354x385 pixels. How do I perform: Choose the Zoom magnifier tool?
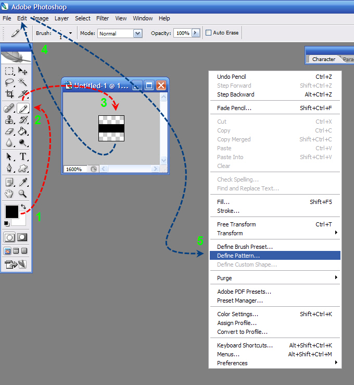pyautogui.click(x=23, y=194)
